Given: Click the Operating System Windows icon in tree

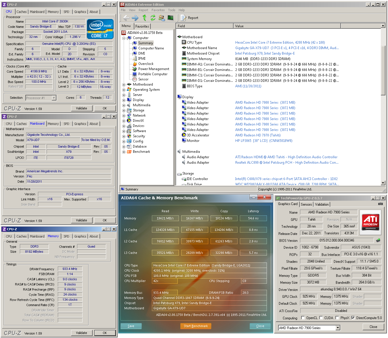Looking at the screenshot, I should coord(129,90).
